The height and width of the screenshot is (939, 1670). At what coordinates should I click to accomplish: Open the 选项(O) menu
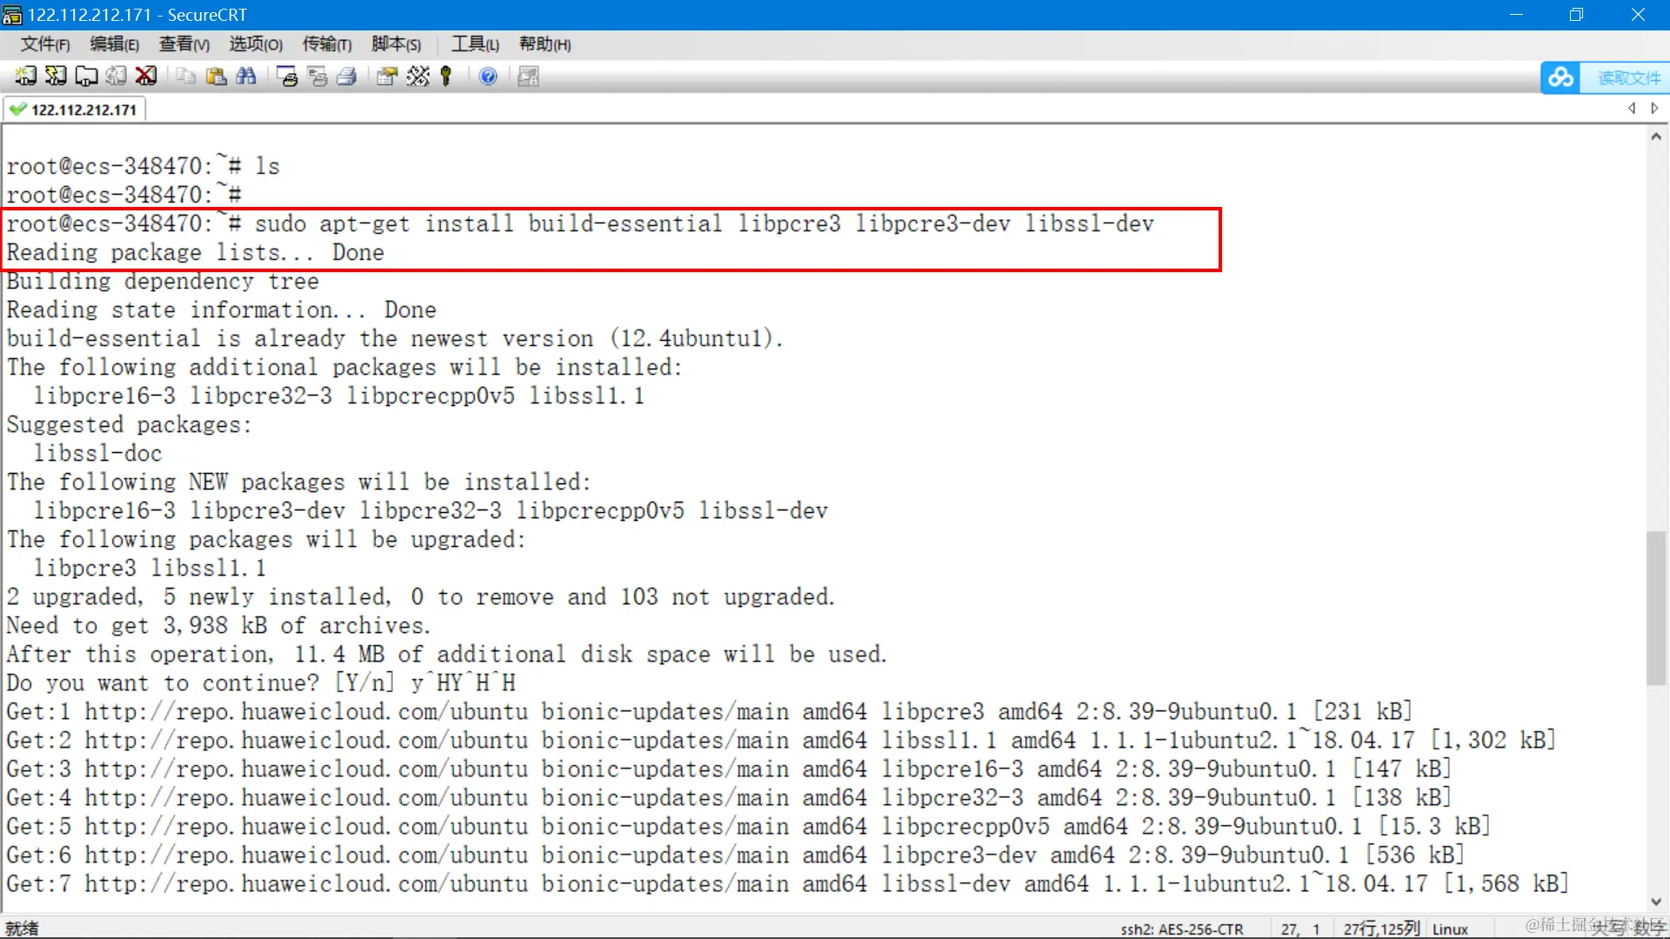click(x=256, y=44)
